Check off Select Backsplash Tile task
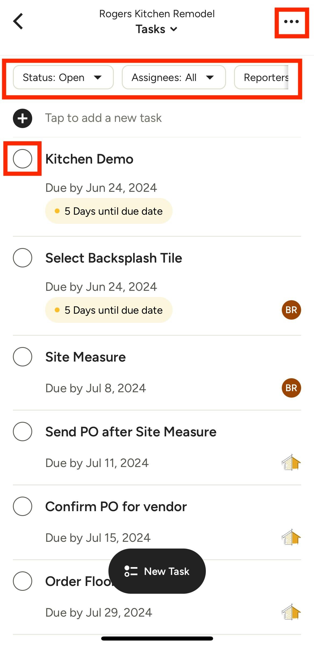 point(23,258)
